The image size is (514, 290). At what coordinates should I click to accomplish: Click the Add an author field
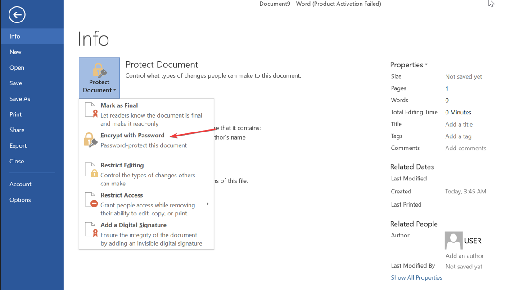pos(464,256)
